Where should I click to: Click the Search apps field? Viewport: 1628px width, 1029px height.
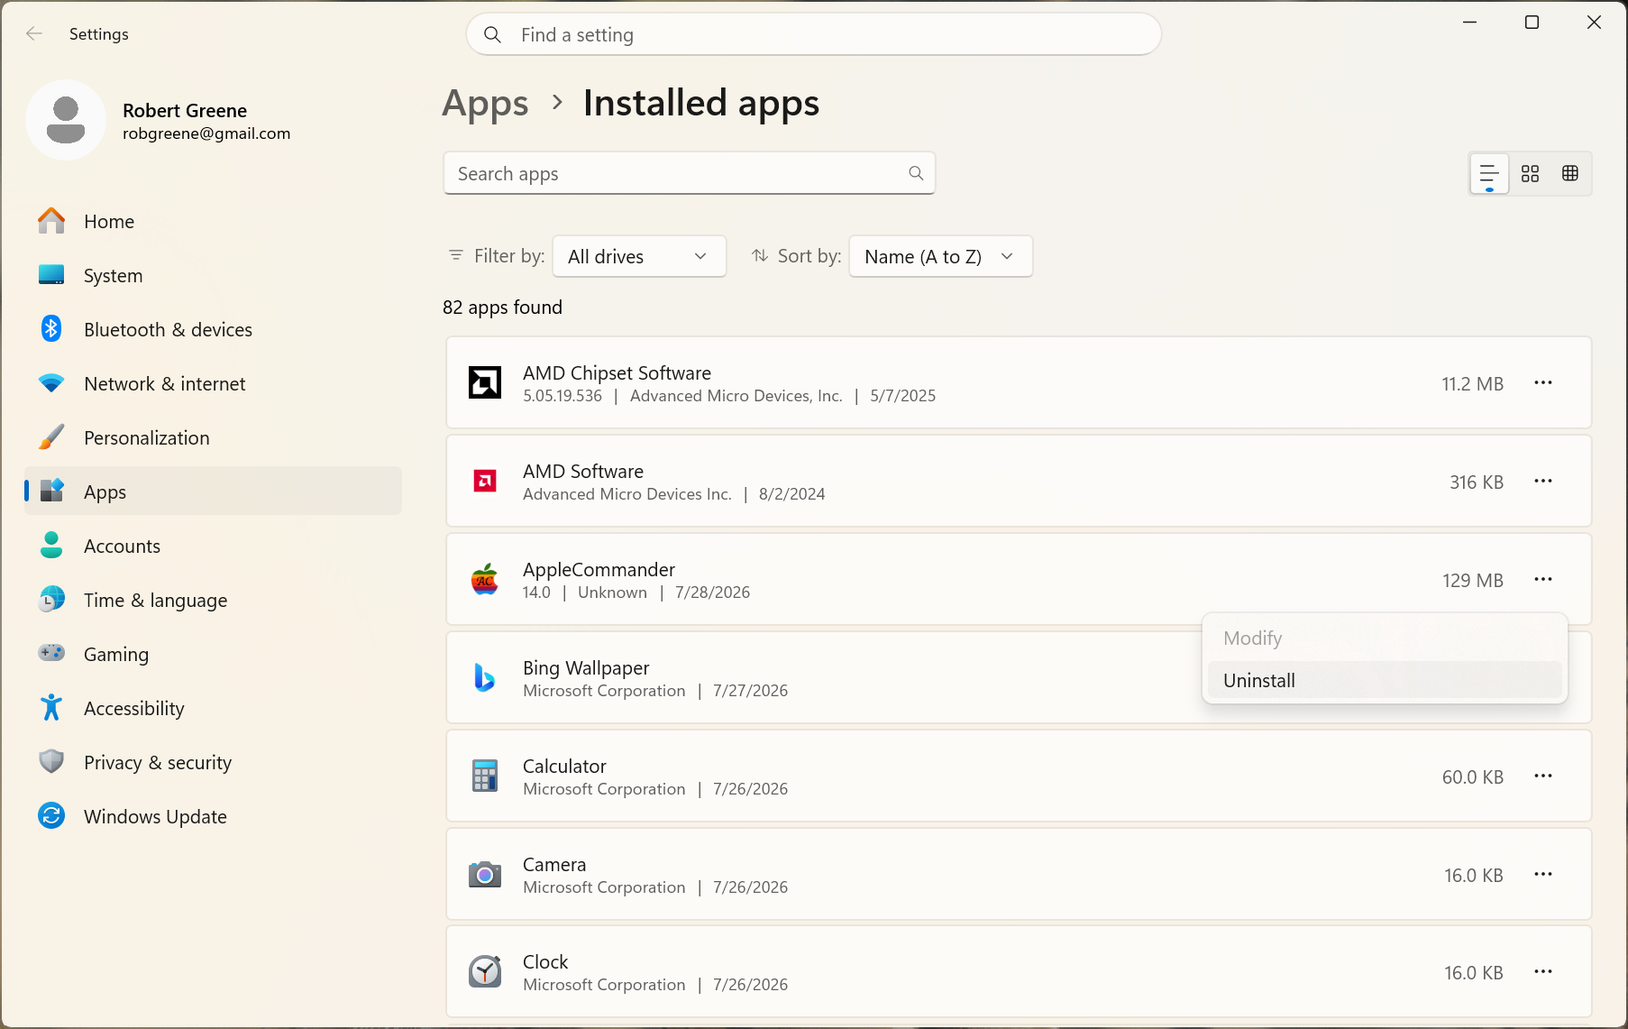pyautogui.click(x=689, y=173)
